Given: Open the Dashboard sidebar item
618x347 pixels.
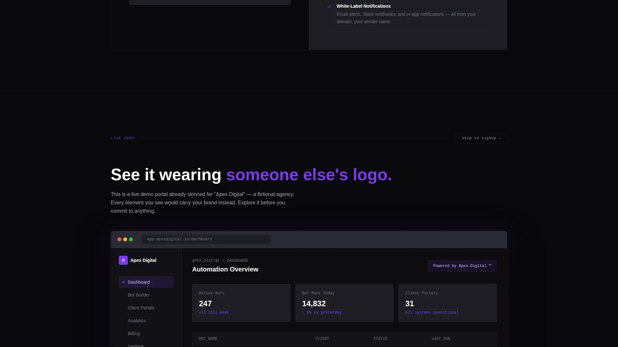Looking at the screenshot, I should [146, 282].
